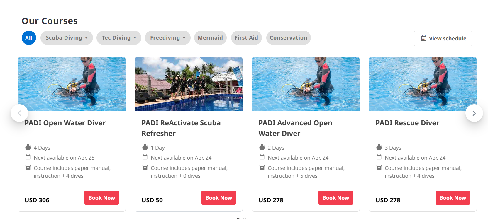The width and height of the screenshot is (488, 219).
Task: Expand the Freediving category dropdown
Action: click(167, 38)
